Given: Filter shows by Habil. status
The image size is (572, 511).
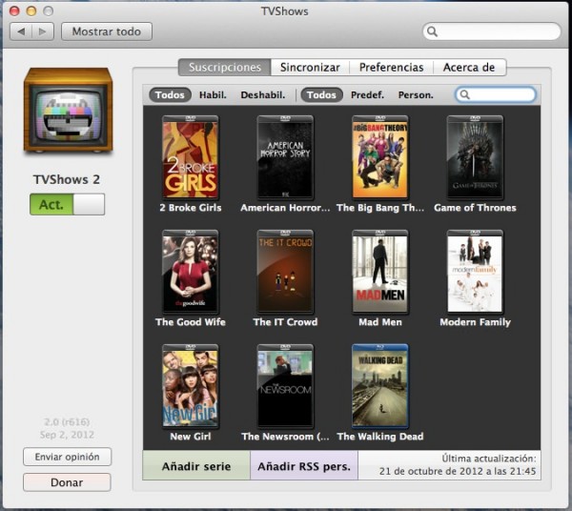Looking at the screenshot, I should 213,95.
